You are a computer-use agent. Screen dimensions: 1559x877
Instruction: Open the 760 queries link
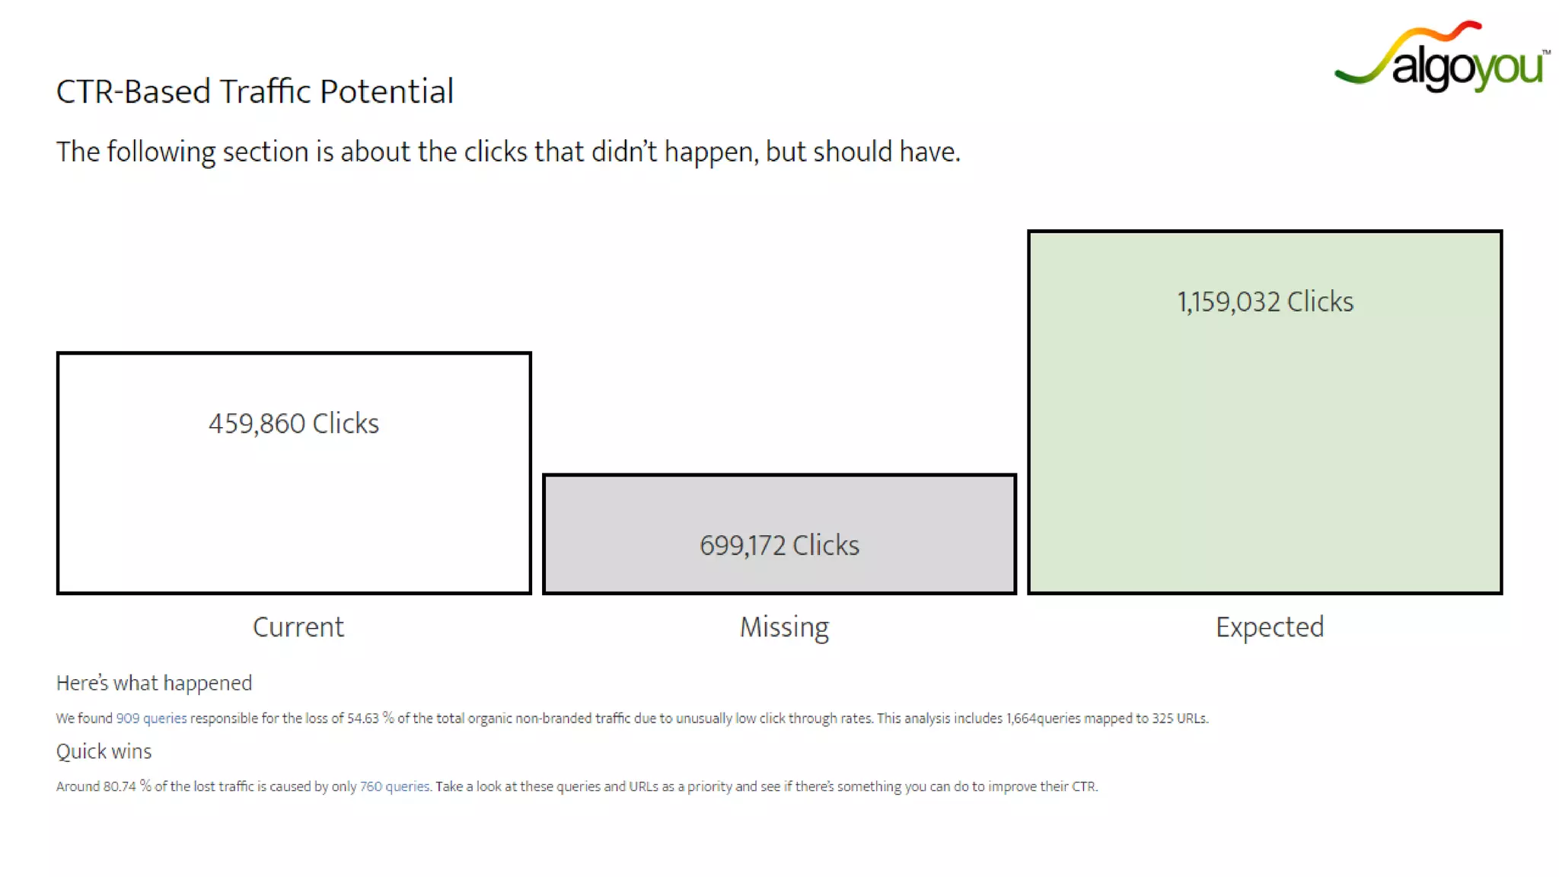pyautogui.click(x=394, y=786)
